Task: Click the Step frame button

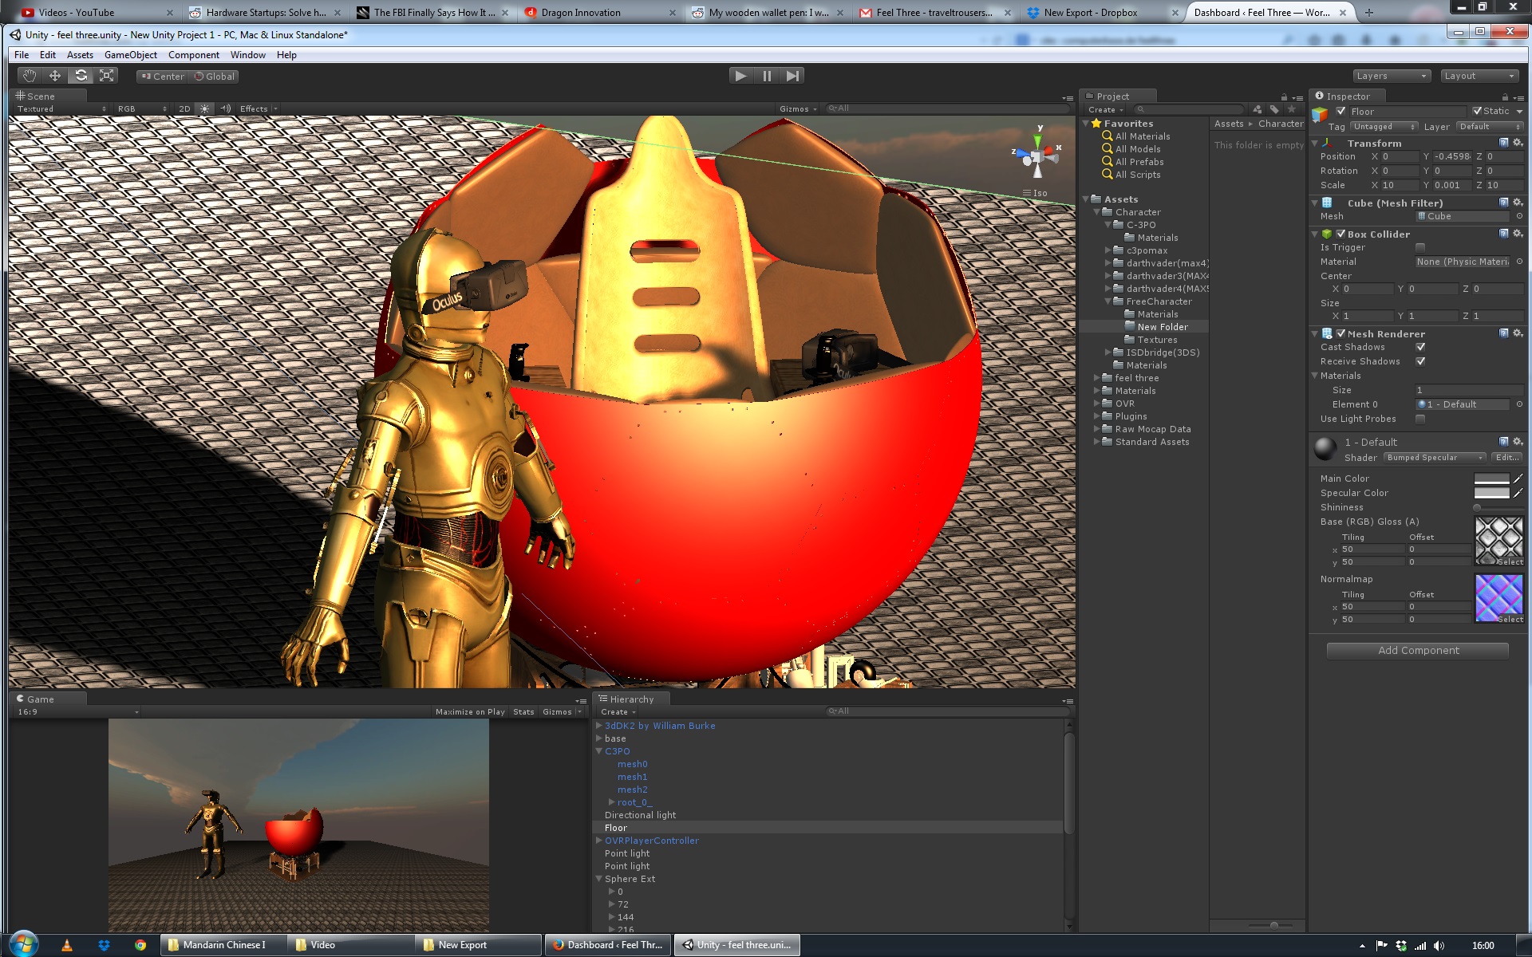Action: tap(792, 76)
